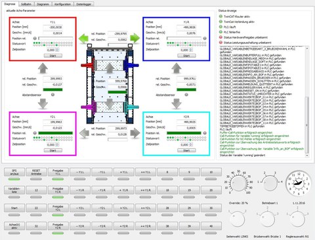This screenshot has width=315, height=240.
Task: Click the Start button in the bottom button grid
Action: pos(14,208)
